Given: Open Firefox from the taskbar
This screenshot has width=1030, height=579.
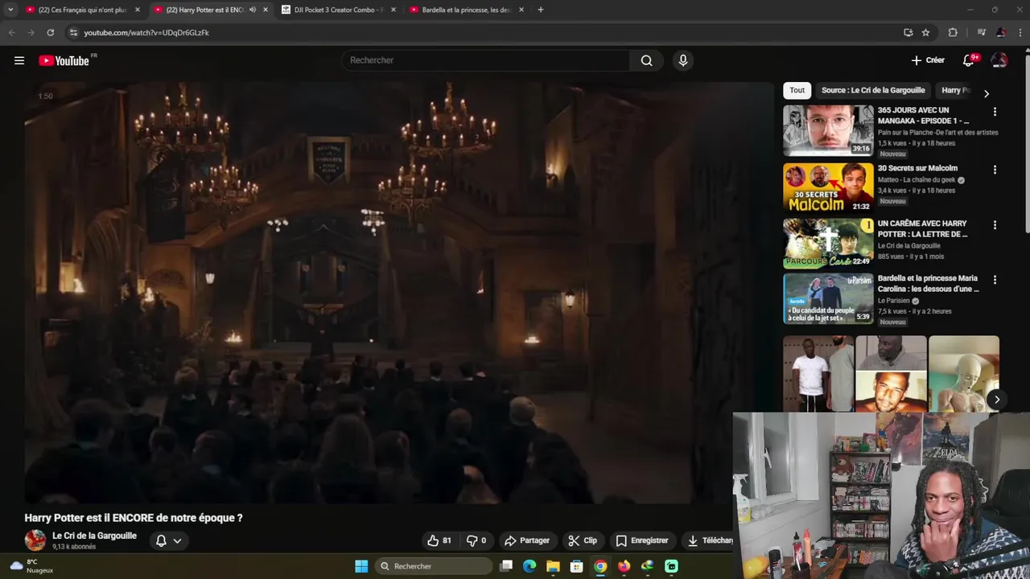Looking at the screenshot, I should tap(624, 566).
